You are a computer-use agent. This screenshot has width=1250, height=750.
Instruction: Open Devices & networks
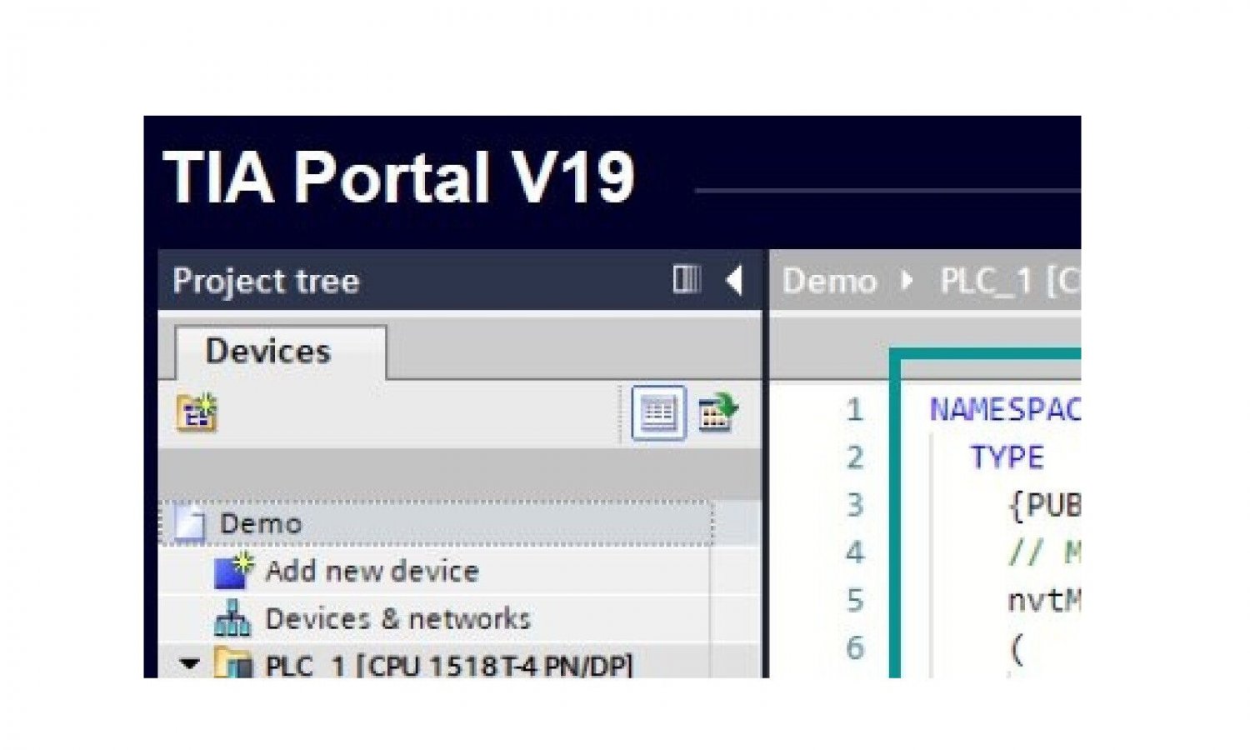(397, 618)
